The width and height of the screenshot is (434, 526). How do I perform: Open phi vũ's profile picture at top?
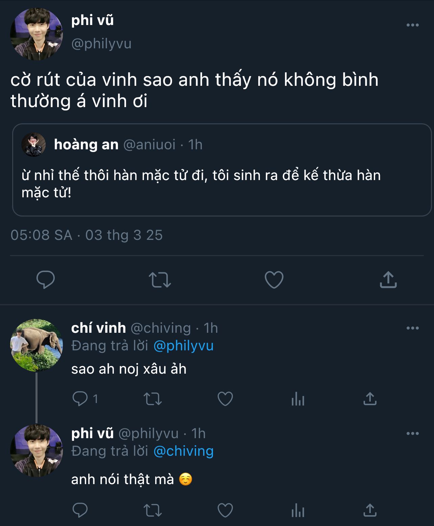37,34
